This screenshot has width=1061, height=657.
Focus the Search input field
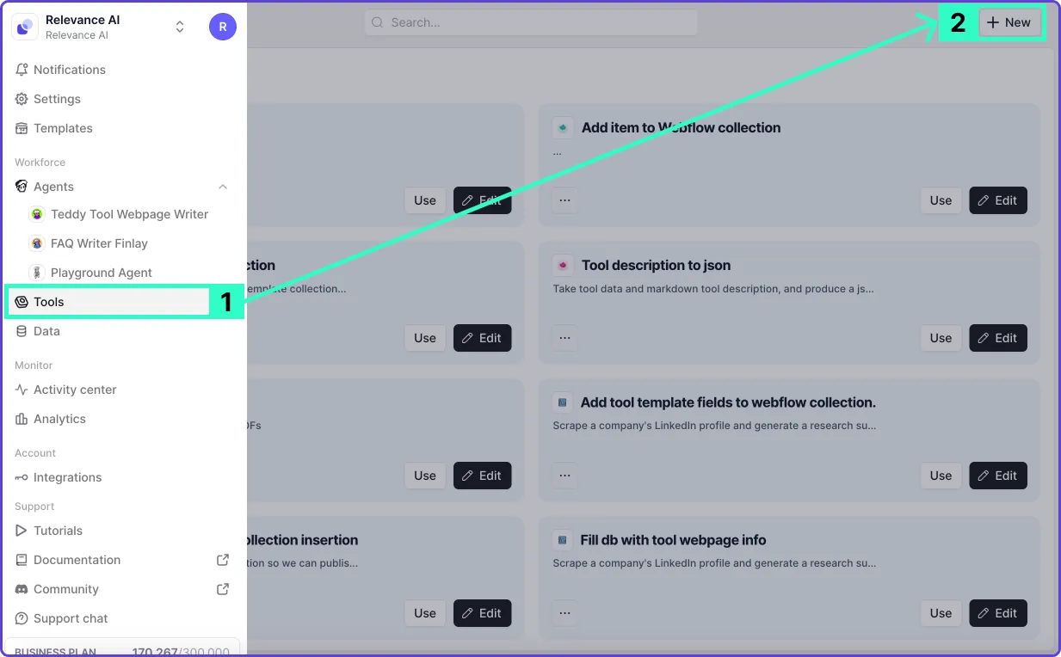[x=531, y=23]
